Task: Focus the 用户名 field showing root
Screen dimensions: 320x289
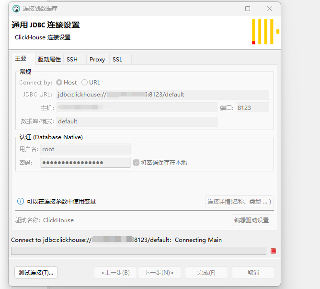Action: (85, 149)
